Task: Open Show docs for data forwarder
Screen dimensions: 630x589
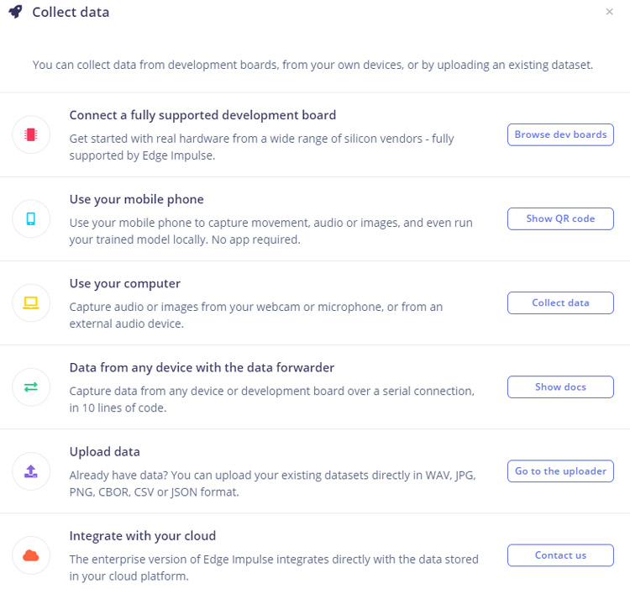Action: coord(560,387)
